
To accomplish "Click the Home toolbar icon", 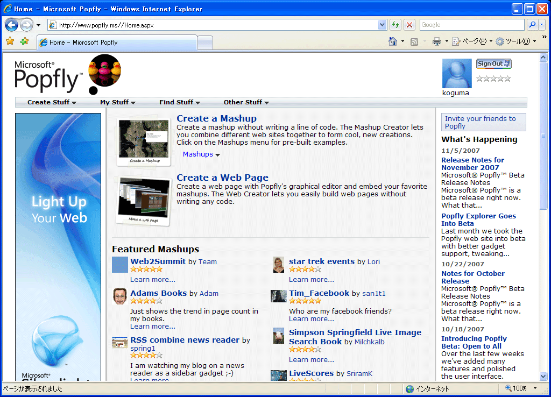I will (x=392, y=41).
